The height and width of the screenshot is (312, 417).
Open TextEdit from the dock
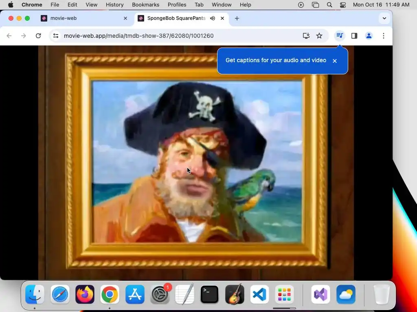(x=184, y=294)
